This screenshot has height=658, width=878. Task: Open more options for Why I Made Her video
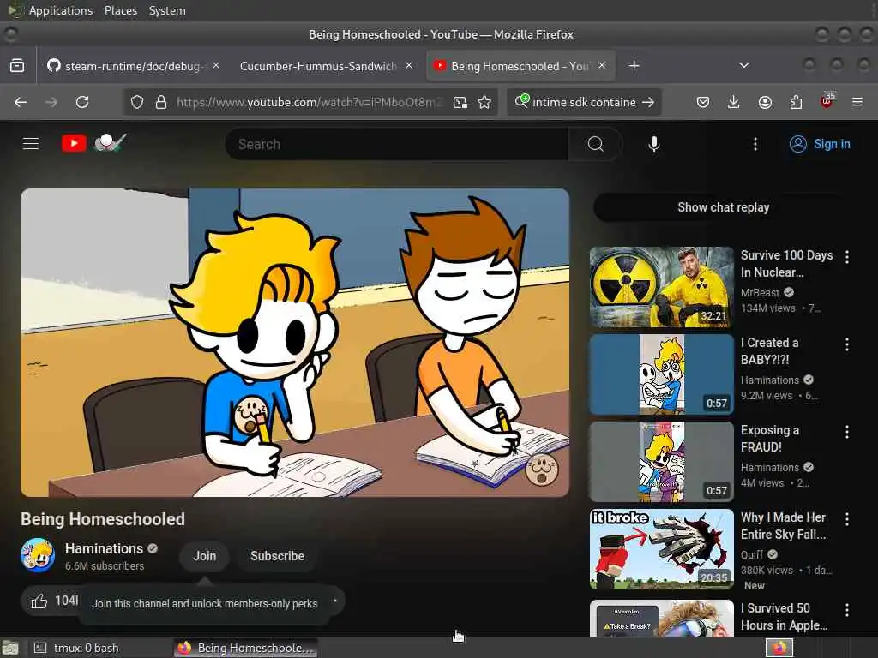(846, 518)
